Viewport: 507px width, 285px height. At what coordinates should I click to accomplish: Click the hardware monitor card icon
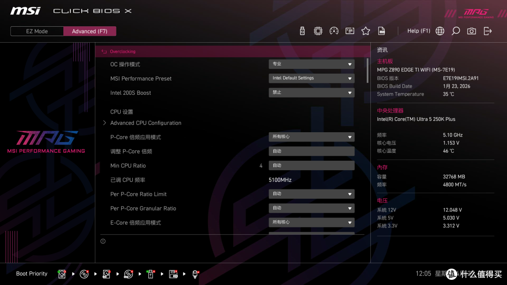[x=350, y=31]
